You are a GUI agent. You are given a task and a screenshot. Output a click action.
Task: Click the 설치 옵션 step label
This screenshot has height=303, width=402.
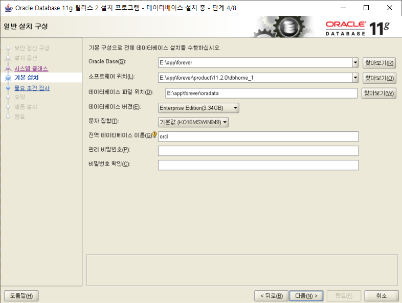click(x=26, y=58)
